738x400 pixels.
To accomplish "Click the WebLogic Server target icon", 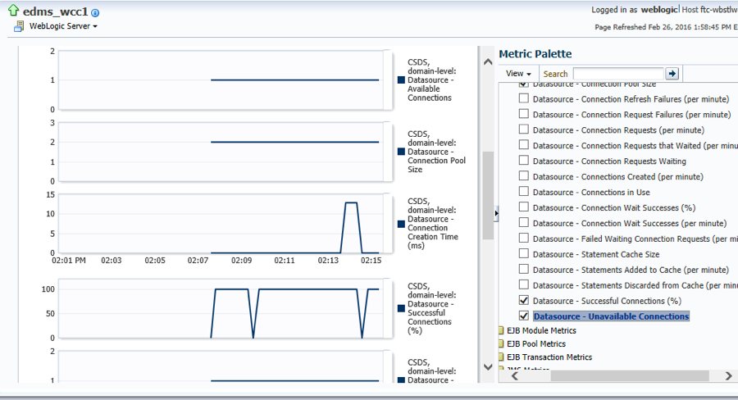I will click(x=19, y=26).
